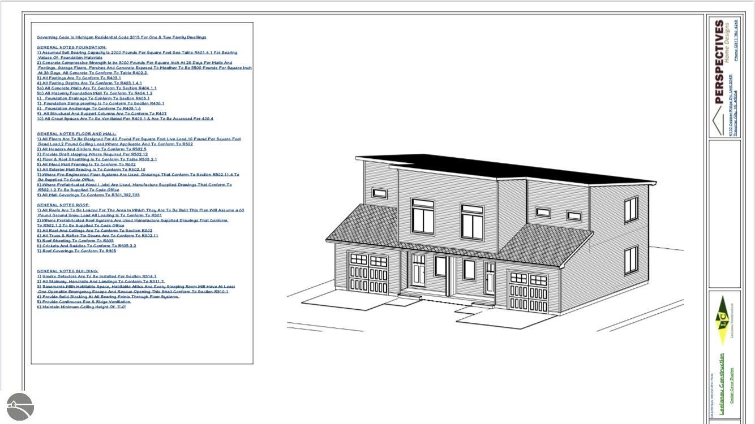The image size is (755, 424).
Task: Click the Leelanau Construction diamond logo
Action: 722,321
